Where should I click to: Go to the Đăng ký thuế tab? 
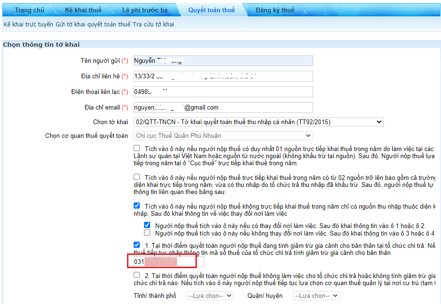(x=274, y=10)
